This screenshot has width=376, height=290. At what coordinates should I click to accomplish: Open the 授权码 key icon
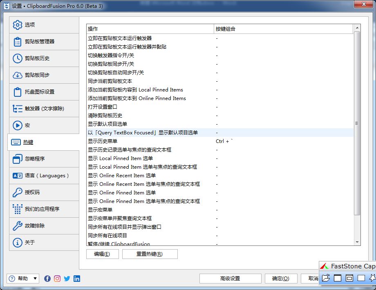click(18, 192)
